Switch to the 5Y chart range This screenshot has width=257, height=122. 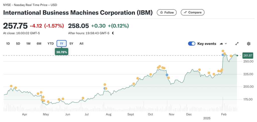pyautogui.click(x=71, y=44)
